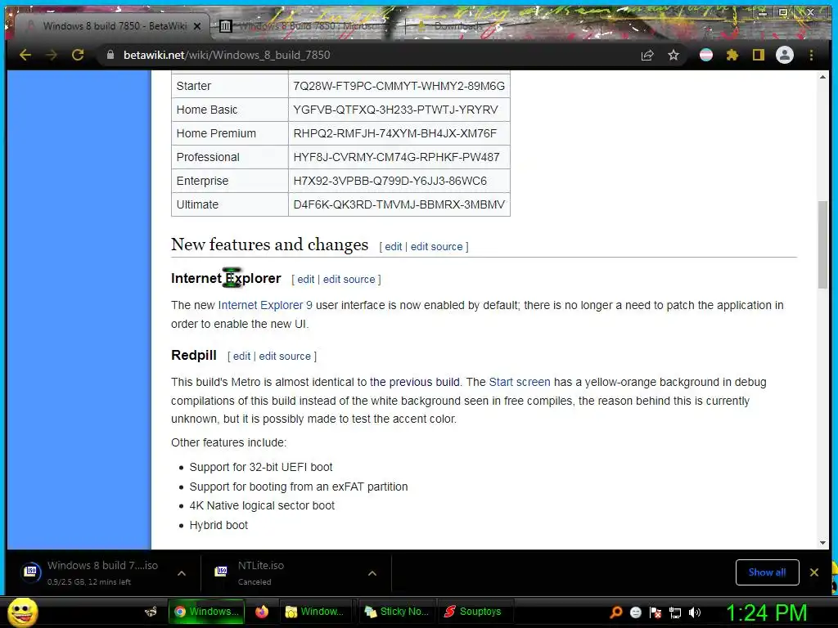
Task: Select the Home Basic product key
Action: pyautogui.click(x=395, y=110)
